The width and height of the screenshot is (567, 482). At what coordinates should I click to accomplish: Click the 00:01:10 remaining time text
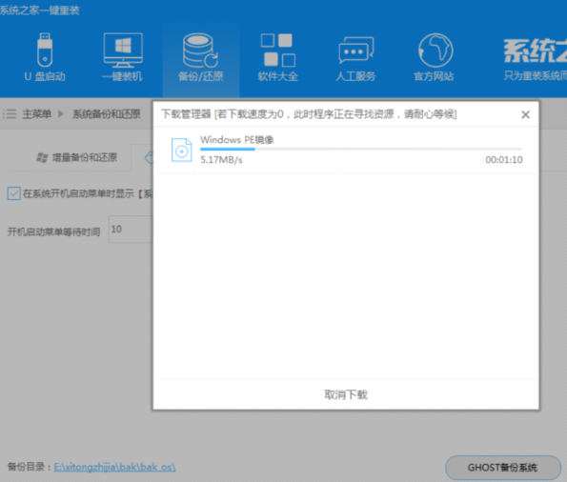tap(504, 160)
